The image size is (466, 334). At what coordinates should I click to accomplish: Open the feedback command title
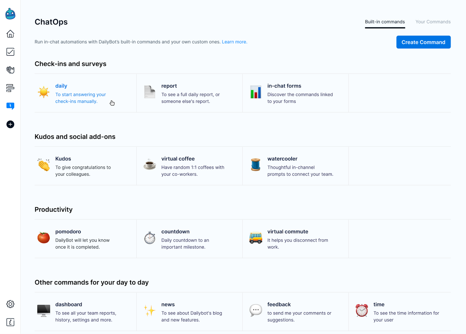tap(279, 305)
